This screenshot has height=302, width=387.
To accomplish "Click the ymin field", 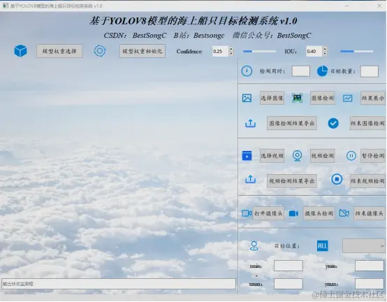I will click(x=370, y=266).
